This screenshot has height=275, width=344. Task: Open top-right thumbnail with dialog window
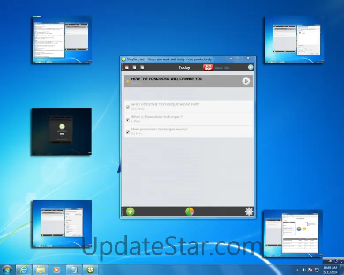click(294, 40)
